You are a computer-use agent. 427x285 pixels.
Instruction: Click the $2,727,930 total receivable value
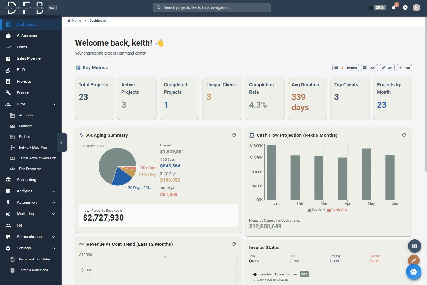103,218
